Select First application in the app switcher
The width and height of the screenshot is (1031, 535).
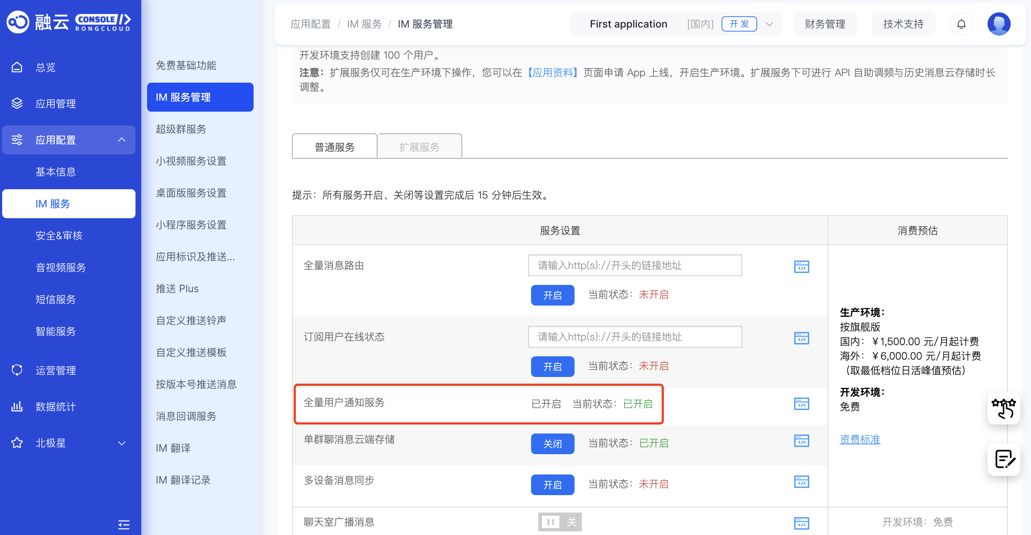click(628, 24)
